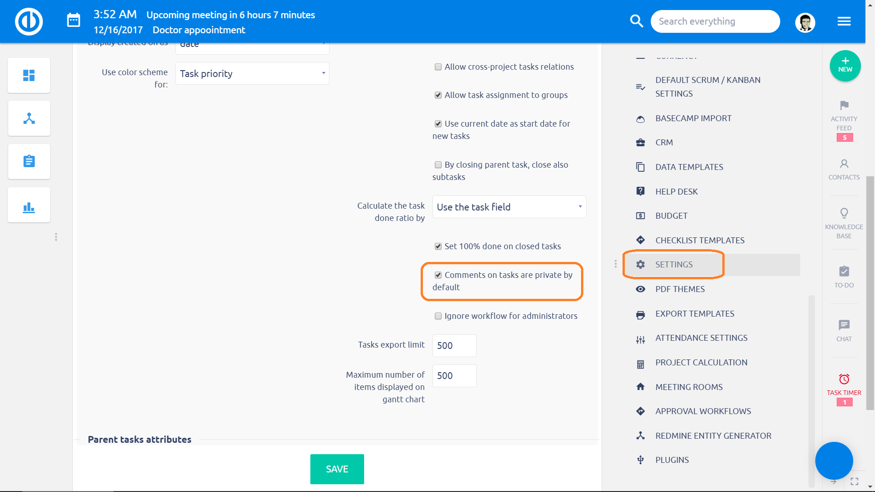Open Redmine Entity Generator menu item
The image size is (875, 492).
click(x=713, y=436)
